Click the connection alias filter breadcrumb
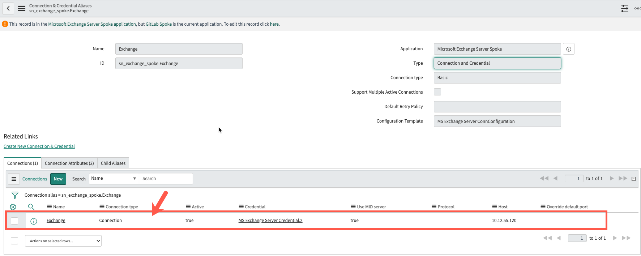The width and height of the screenshot is (641, 256). (73, 195)
